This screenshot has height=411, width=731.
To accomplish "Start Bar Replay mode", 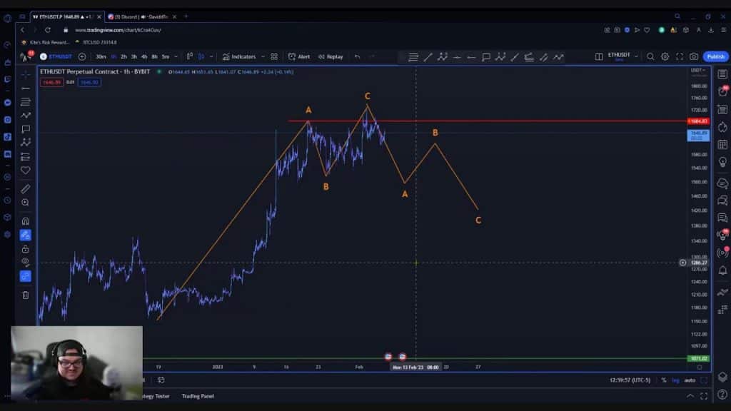I will tap(331, 56).
